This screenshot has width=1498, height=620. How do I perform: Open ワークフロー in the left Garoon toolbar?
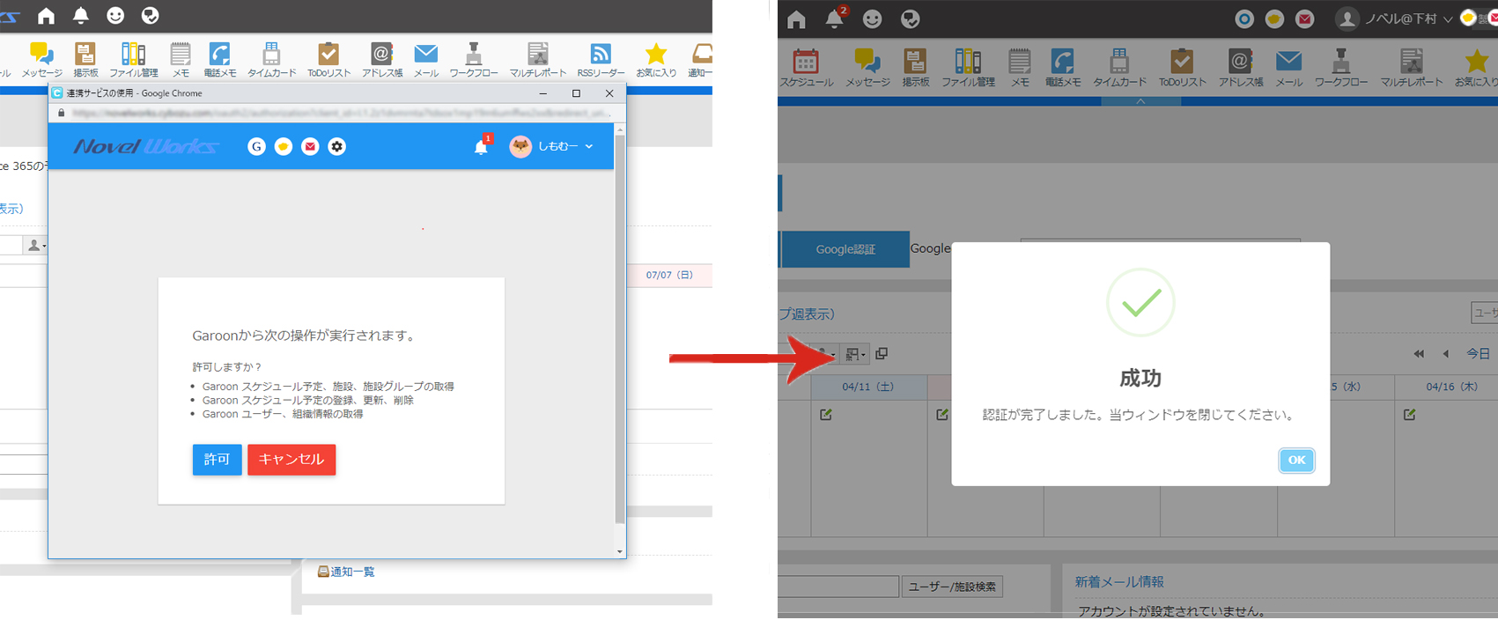[x=474, y=60]
